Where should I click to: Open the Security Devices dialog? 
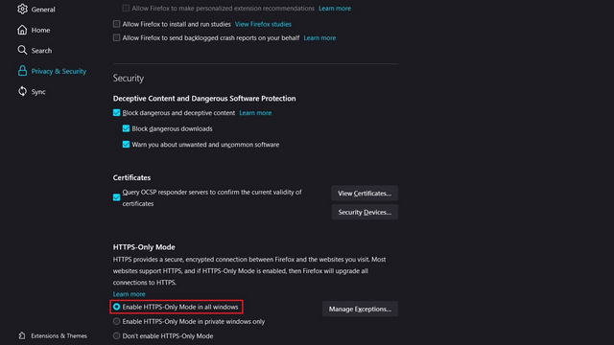[x=365, y=212]
